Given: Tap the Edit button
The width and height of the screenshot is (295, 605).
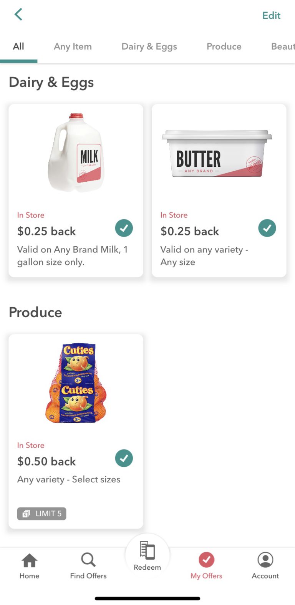Looking at the screenshot, I should 271,15.
